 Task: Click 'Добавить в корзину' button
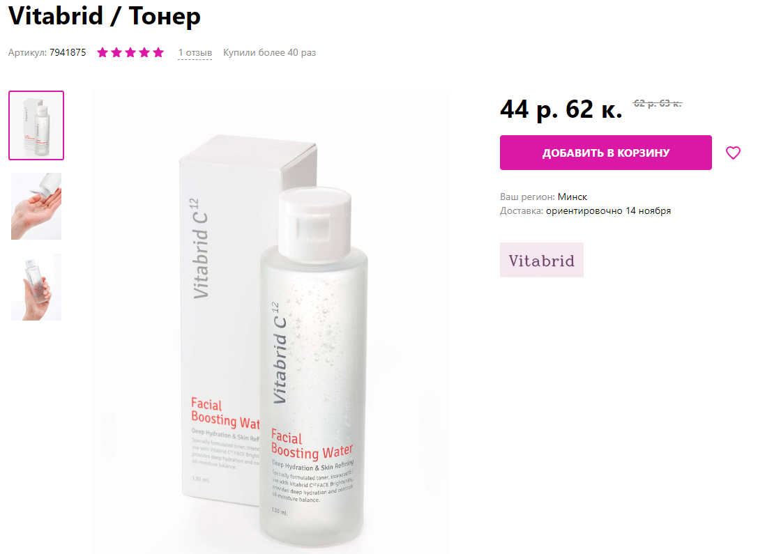coord(606,153)
